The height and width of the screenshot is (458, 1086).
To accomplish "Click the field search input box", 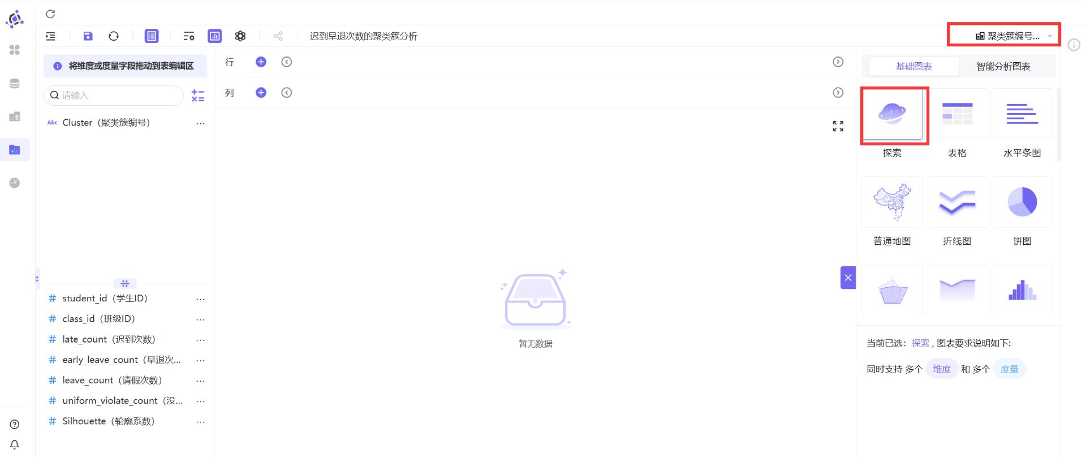I will 114,96.
